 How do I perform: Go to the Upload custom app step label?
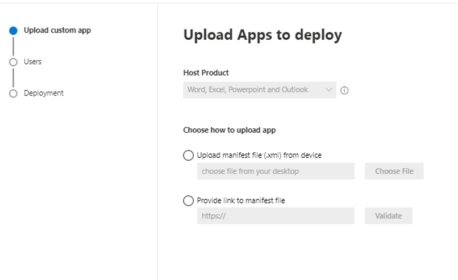(57, 31)
